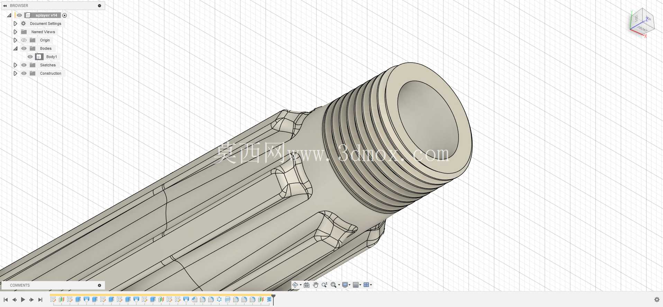Select the thread feature next to circular pattern
Image resolution: width=663 pixels, height=307 pixels.
[x=228, y=299]
